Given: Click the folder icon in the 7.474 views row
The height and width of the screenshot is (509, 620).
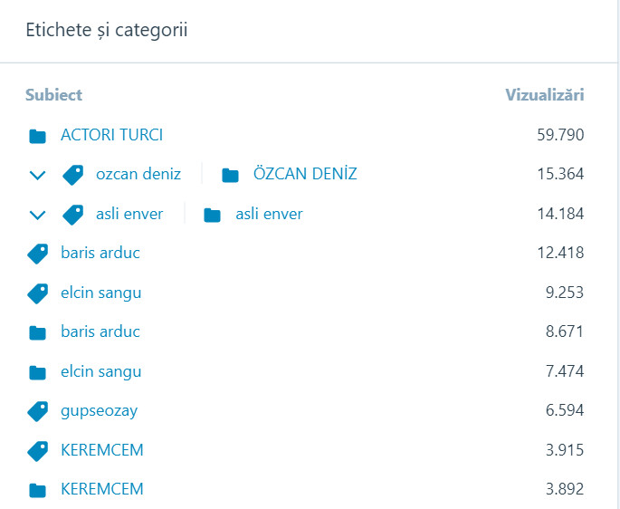Looking at the screenshot, I should click(37, 372).
